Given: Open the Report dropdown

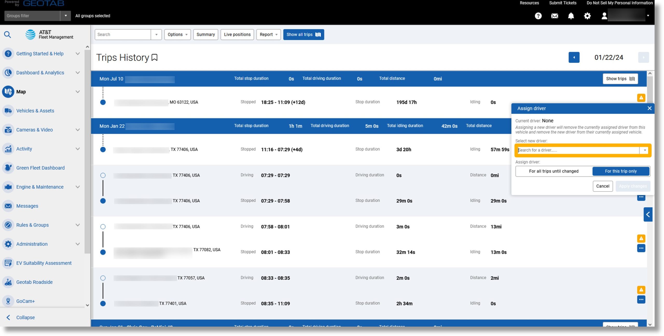Looking at the screenshot, I should [268, 35].
